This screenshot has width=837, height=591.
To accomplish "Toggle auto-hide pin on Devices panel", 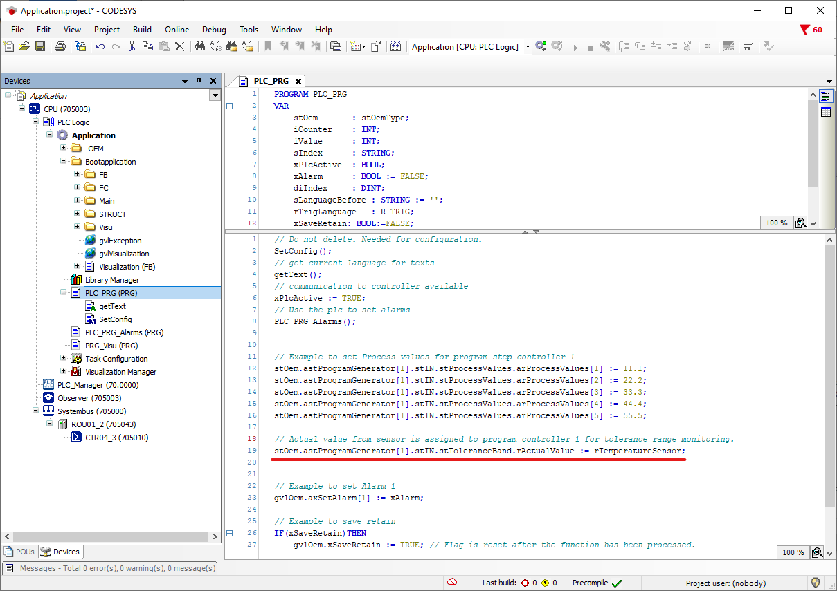I will [199, 81].
